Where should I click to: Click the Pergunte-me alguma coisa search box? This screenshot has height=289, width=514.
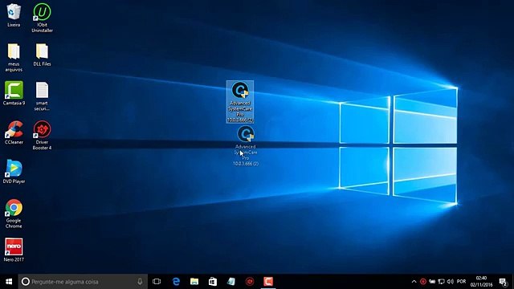(x=83, y=282)
